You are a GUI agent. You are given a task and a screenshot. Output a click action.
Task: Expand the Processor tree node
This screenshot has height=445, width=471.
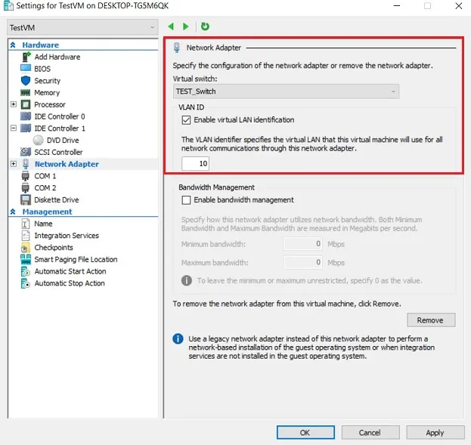pyautogui.click(x=14, y=104)
